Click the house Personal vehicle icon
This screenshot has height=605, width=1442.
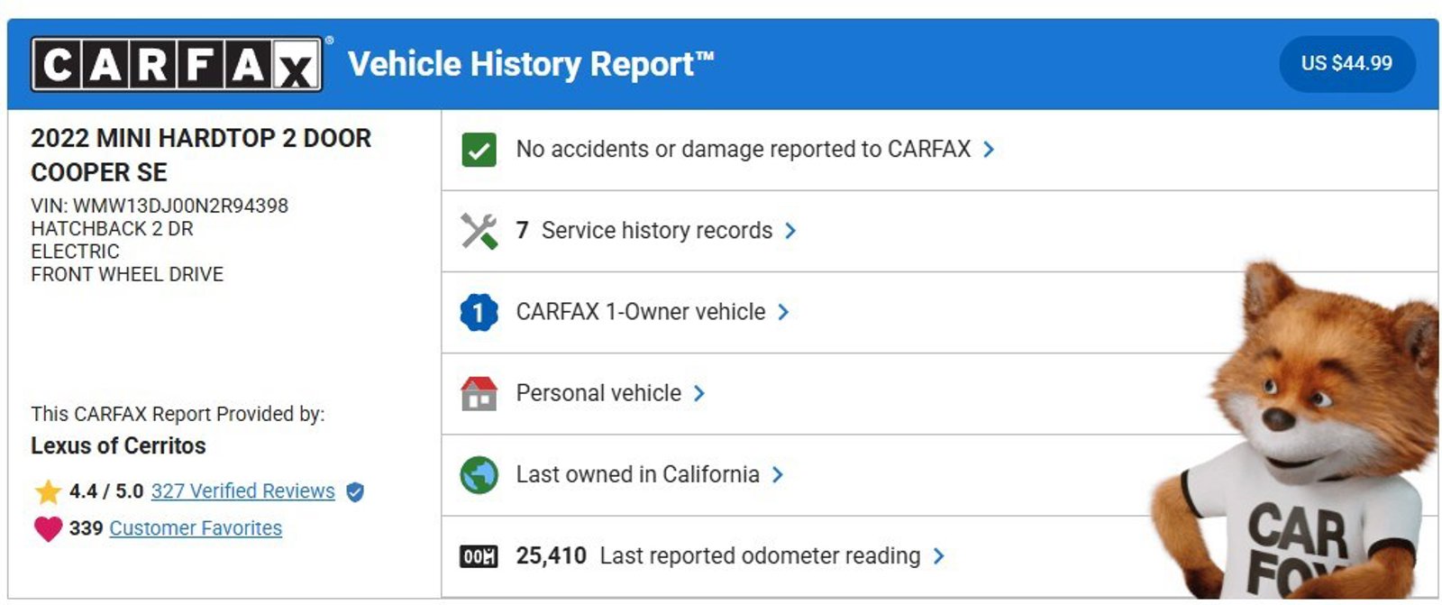(x=479, y=394)
